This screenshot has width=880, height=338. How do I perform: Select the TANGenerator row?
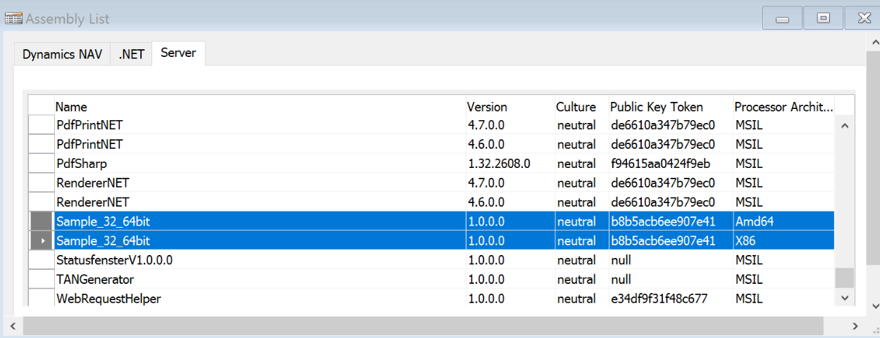[x=431, y=280]
